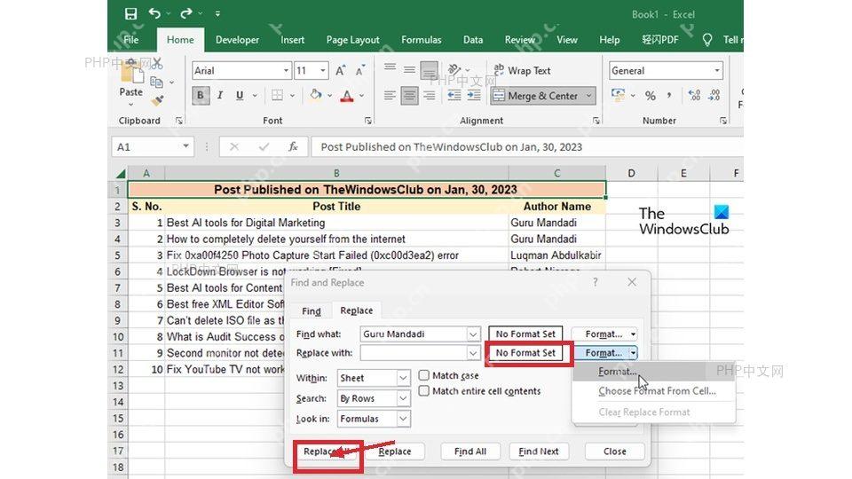
Task: Click the formula bar text
Action: point(451,147)
